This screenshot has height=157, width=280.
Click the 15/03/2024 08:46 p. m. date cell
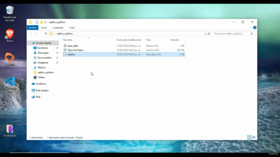(129, 46)
